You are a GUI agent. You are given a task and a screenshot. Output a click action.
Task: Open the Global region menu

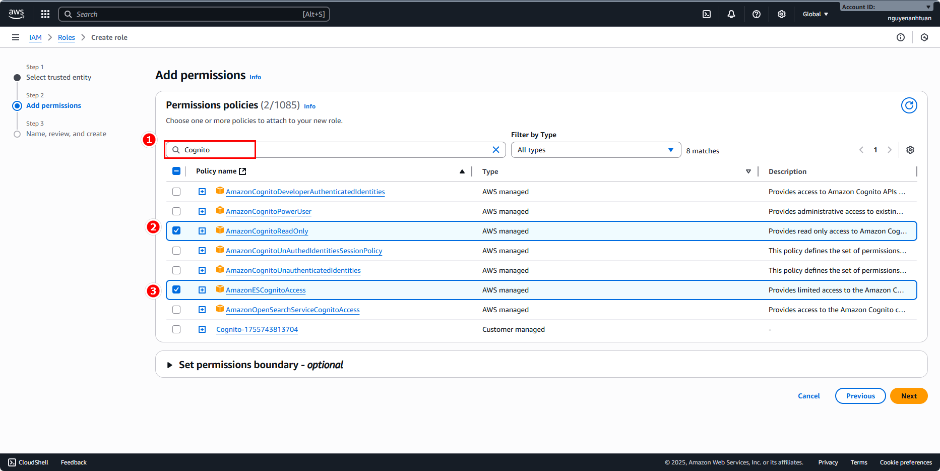(815, 14)
